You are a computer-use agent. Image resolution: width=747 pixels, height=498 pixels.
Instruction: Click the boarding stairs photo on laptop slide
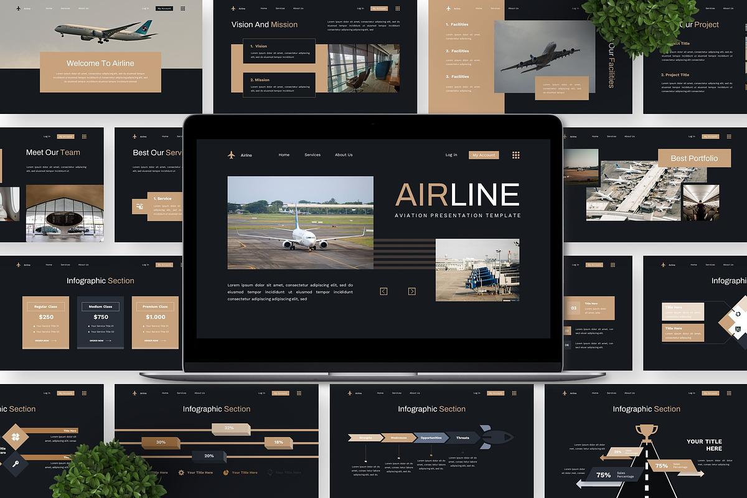(x=477, y=270)
